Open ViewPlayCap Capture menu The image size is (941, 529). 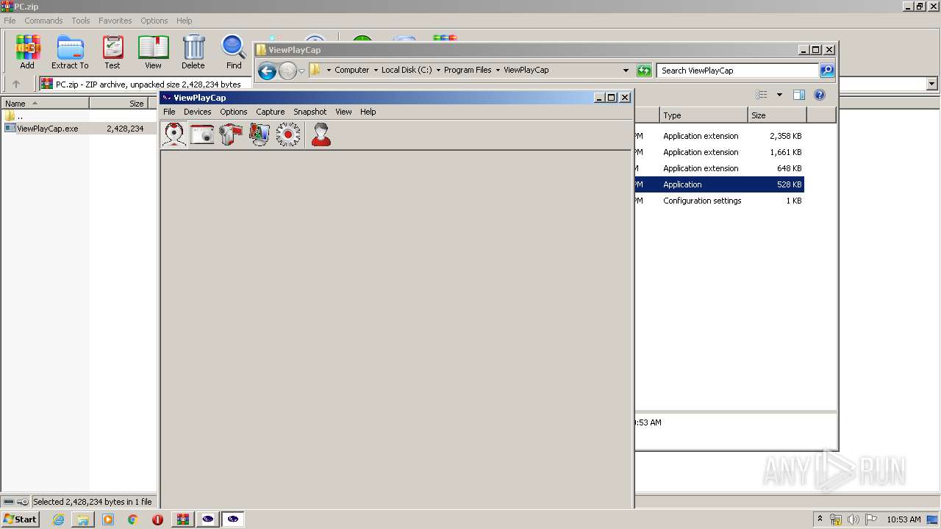click(270, 112)
